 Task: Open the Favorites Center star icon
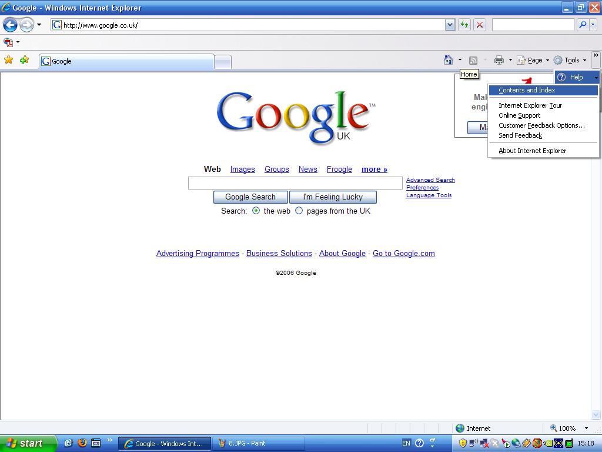tap(8, 59)
